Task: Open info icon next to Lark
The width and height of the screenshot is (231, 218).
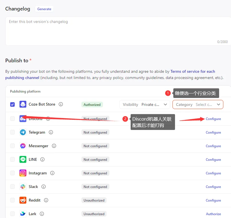Action: 42,214
